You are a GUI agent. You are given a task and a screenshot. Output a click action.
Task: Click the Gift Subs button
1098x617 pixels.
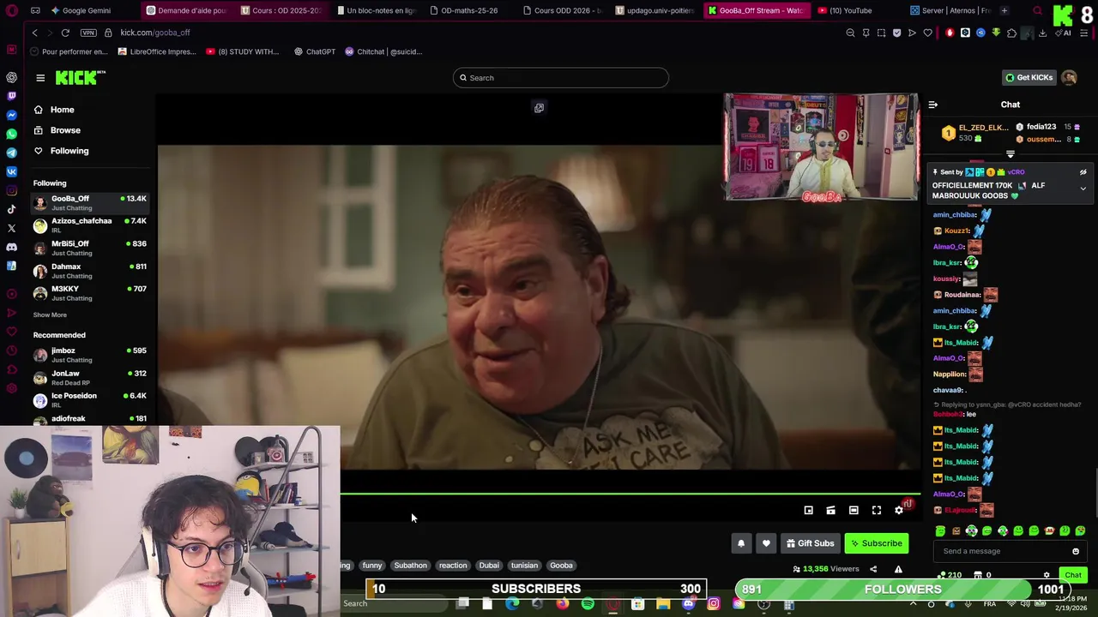click(x=811, y=543)
